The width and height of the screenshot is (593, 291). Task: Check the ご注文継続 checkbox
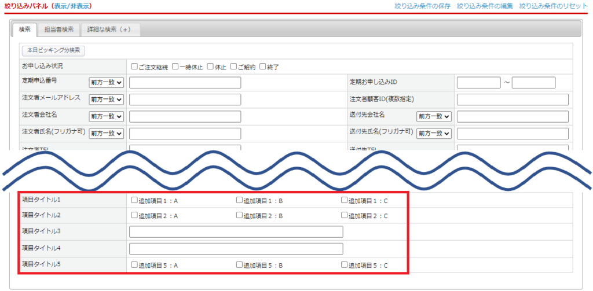pos(134,67)
